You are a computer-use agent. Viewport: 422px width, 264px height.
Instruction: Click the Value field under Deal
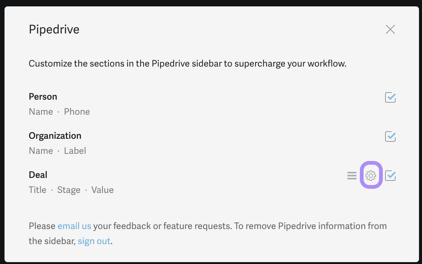click(x=102, y=190)
